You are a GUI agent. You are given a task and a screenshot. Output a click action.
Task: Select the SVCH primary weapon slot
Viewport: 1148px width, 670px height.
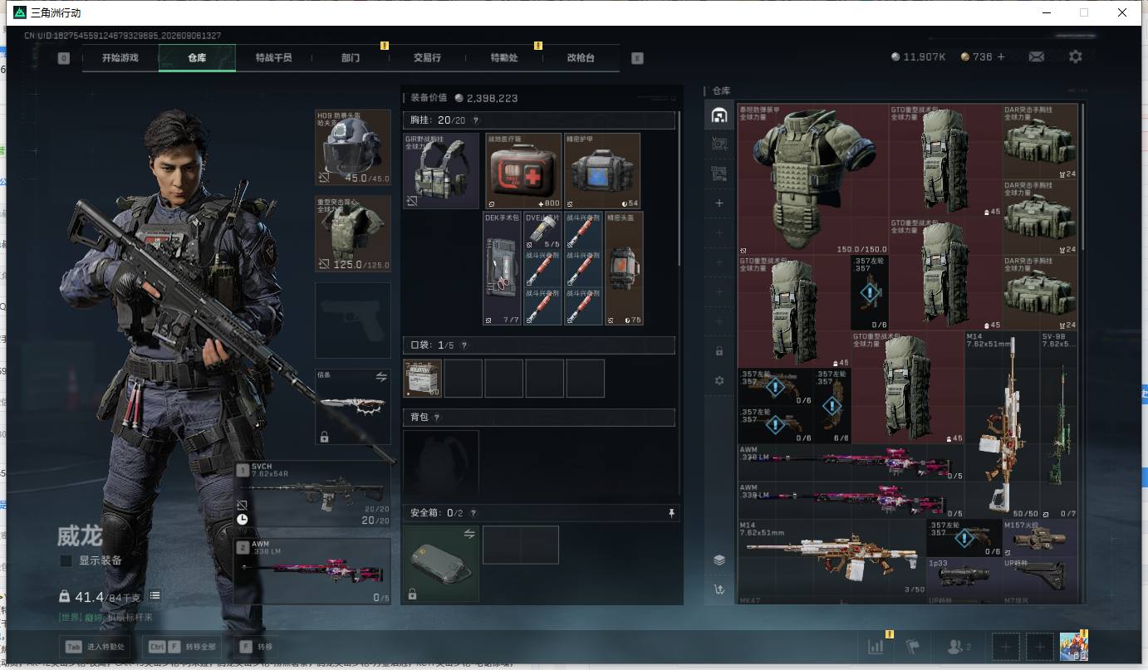pyautogui.click(x=312, y=494)
